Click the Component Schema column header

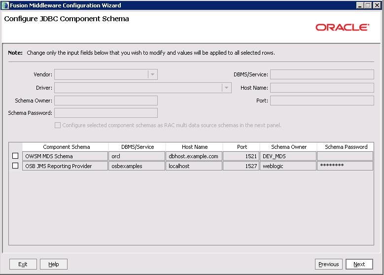65,147
